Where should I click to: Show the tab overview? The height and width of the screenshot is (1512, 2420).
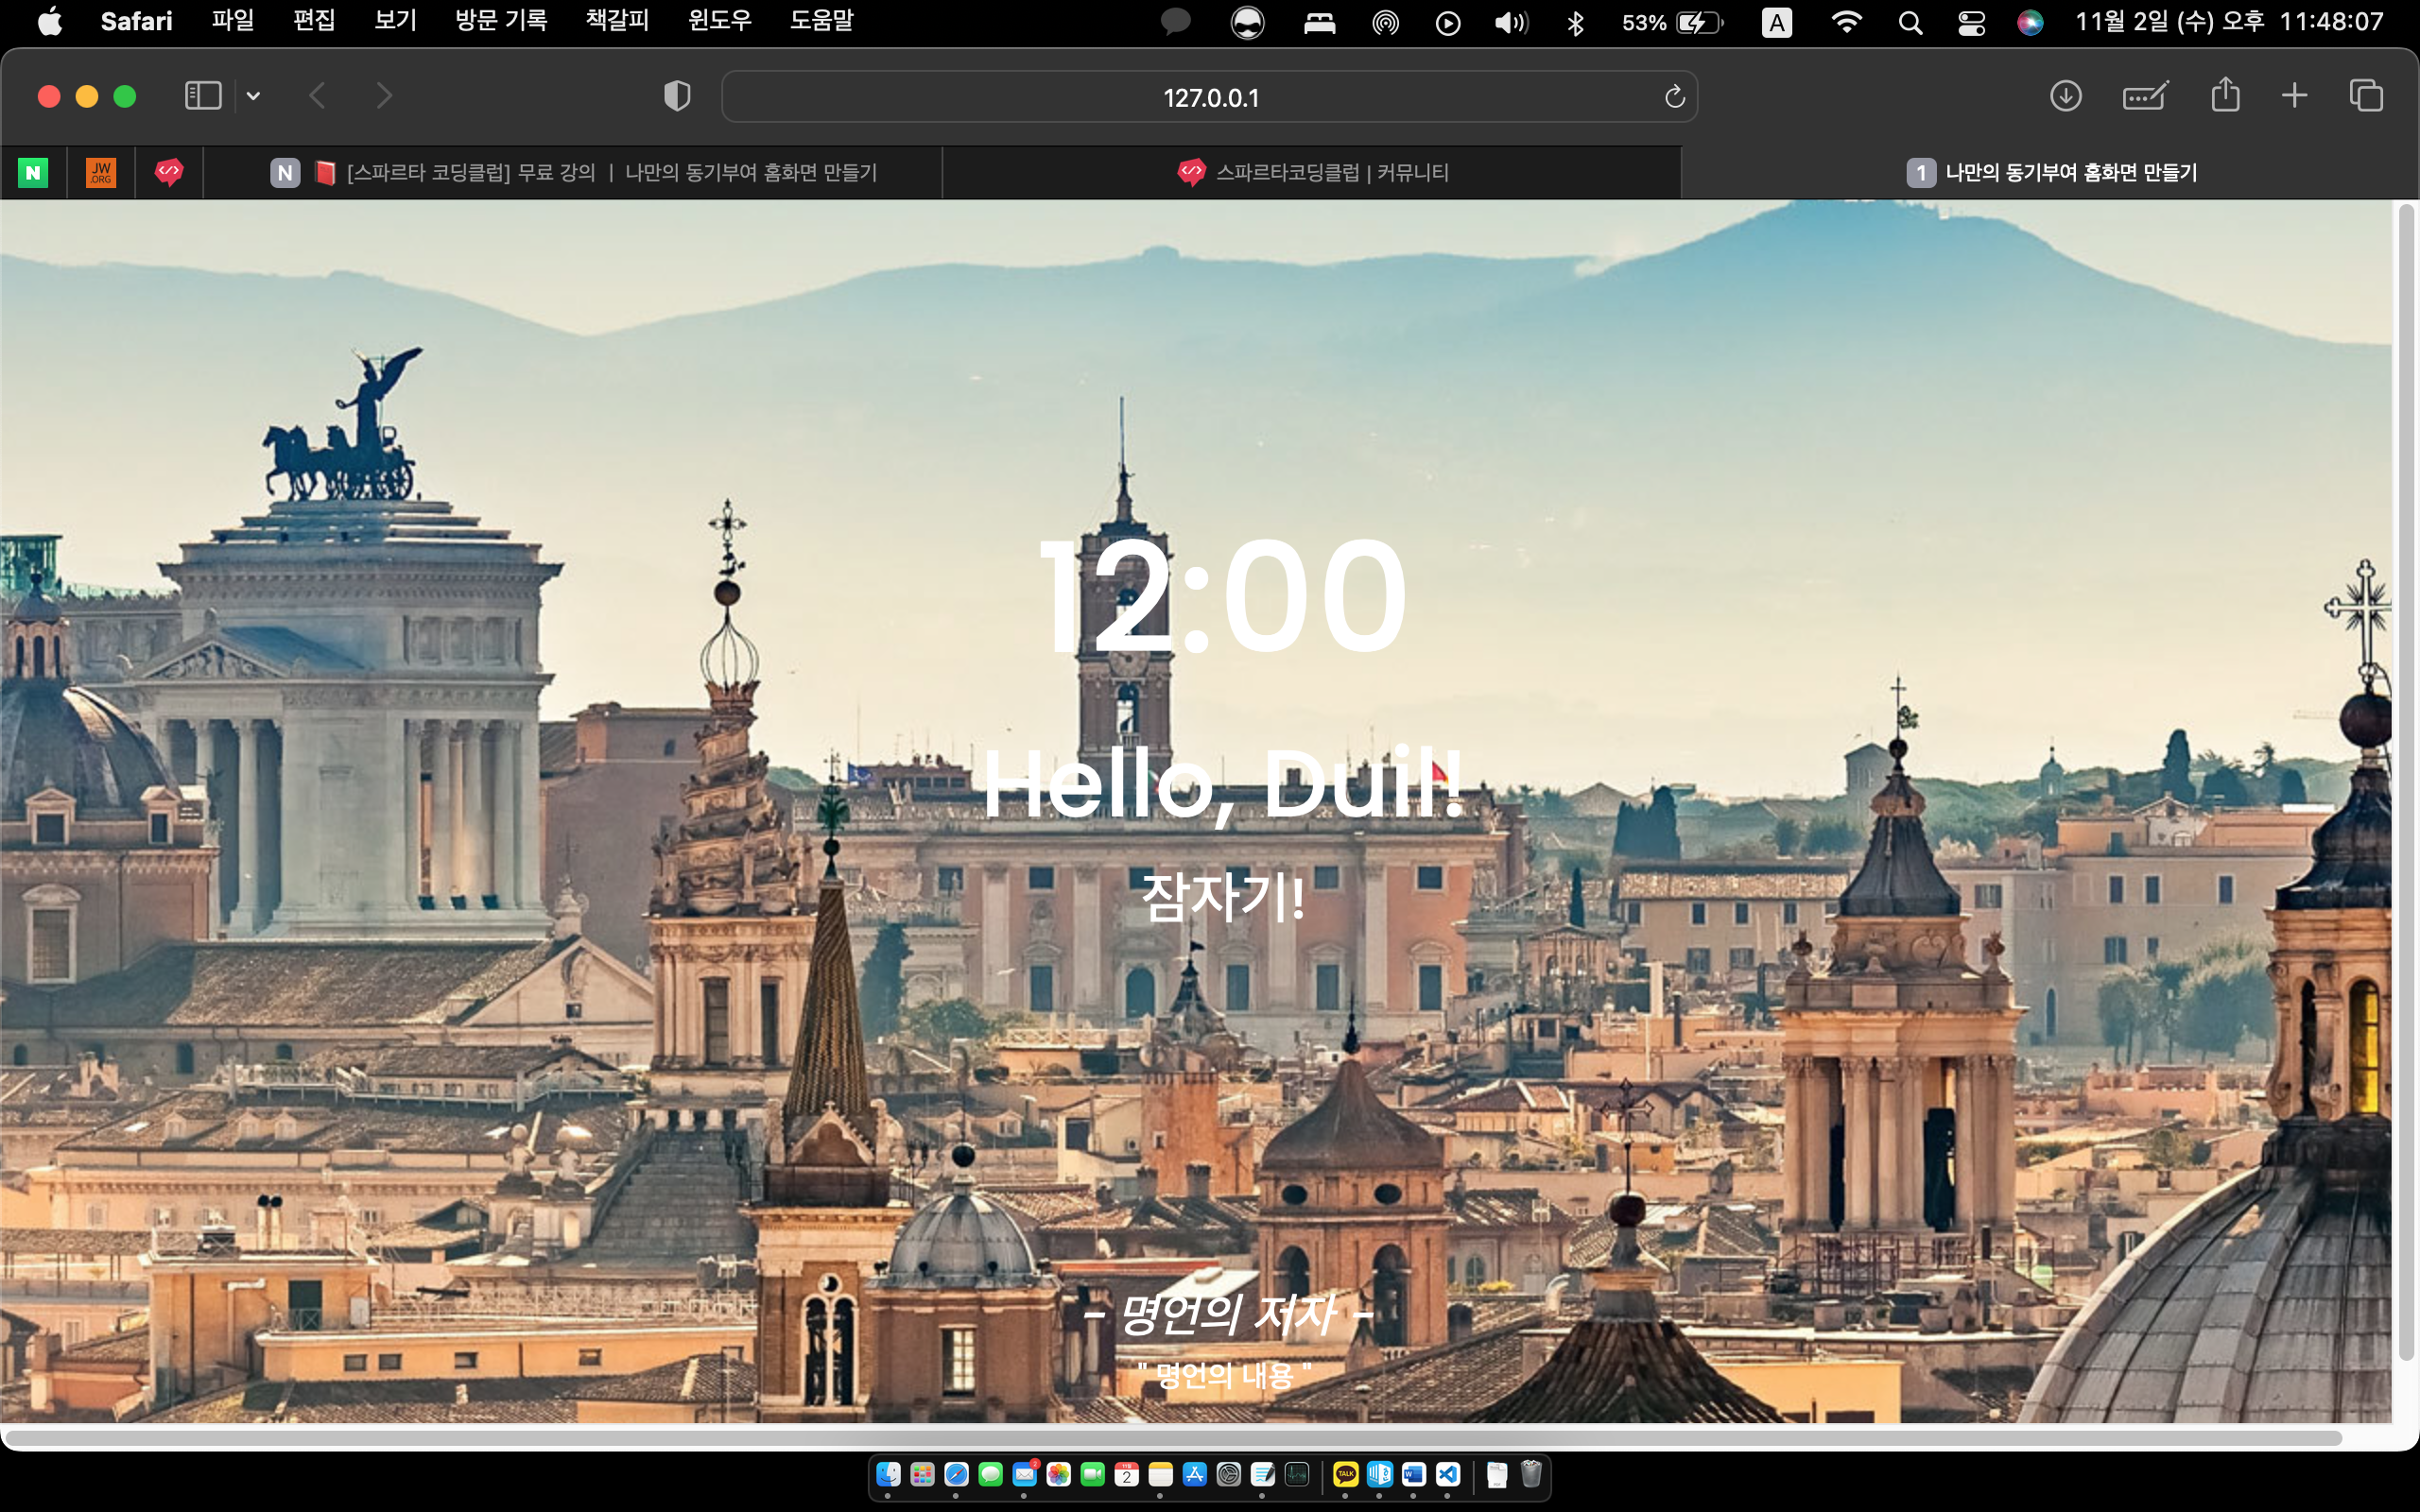click(2366, 96)
